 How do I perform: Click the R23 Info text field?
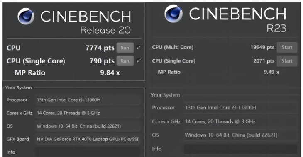[x=240, y=149]
